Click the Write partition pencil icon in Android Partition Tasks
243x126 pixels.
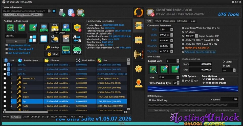coord(22,28)
